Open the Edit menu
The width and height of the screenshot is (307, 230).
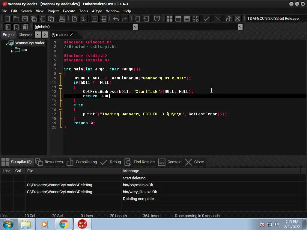click(14, 11)
